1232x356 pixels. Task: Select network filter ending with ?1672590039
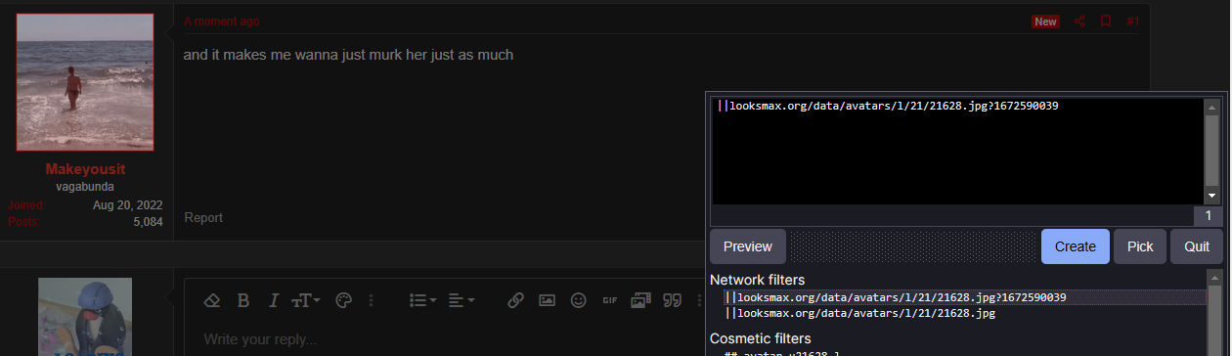pos(896,297)
